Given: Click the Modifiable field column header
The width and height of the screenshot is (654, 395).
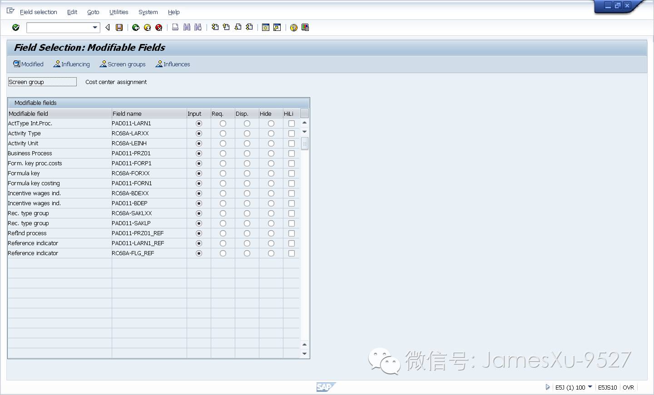Looking at the screenshot, I should pyautogui.click(x=59, y=114).
